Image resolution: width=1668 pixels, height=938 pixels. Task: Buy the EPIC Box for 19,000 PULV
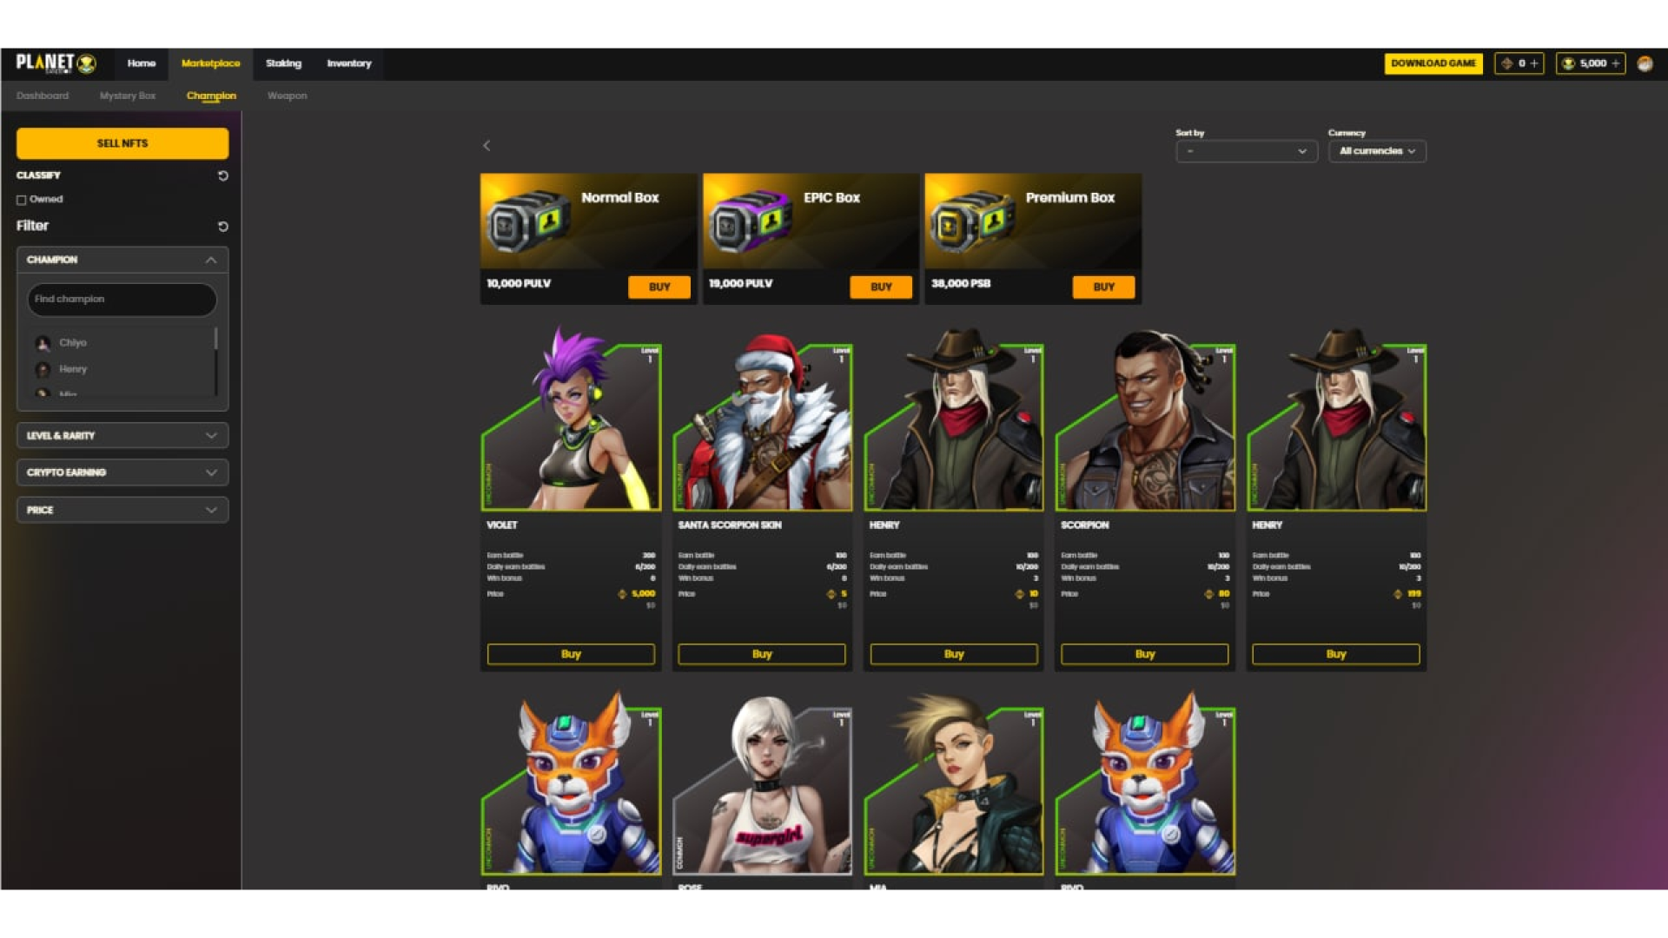coord(880,287)
